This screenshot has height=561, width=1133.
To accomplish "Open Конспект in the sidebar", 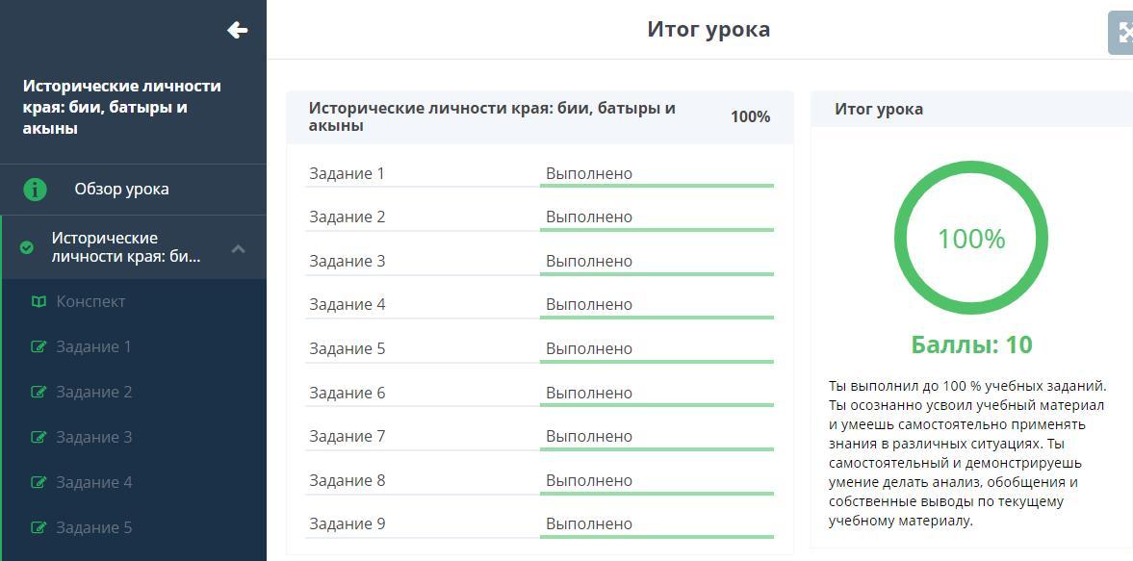I will click(x=90, y=301).
